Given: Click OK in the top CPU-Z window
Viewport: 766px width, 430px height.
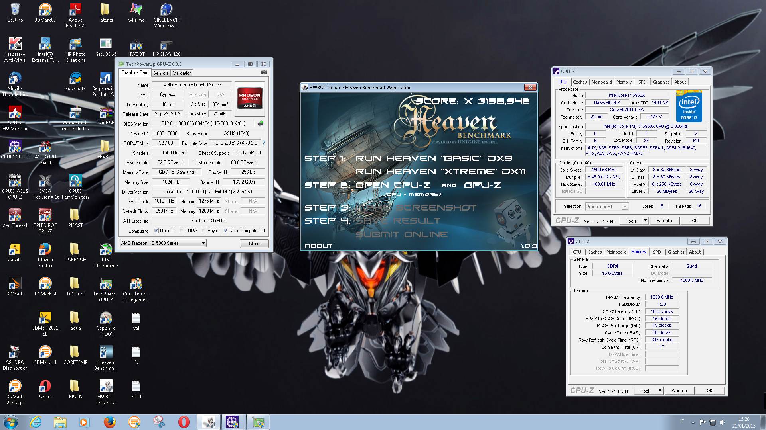Looking at the screenshot, I should 695,221.
